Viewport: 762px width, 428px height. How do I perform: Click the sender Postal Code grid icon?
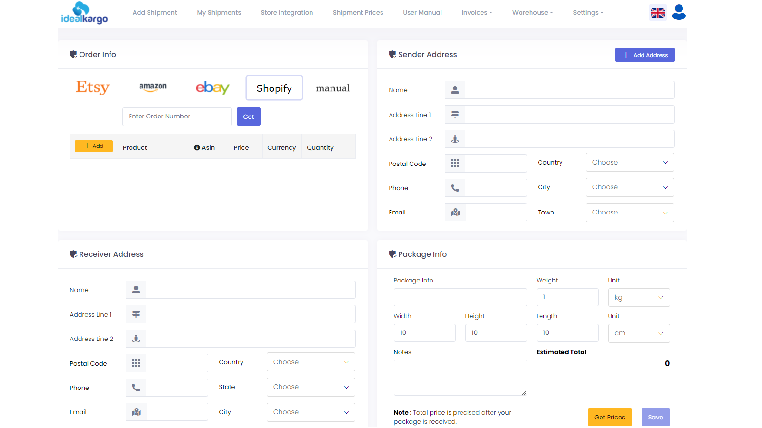pyautogui.click(x=455, y=164)
